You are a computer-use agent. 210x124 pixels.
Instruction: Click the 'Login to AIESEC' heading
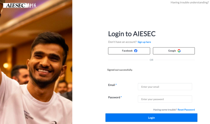132,34
